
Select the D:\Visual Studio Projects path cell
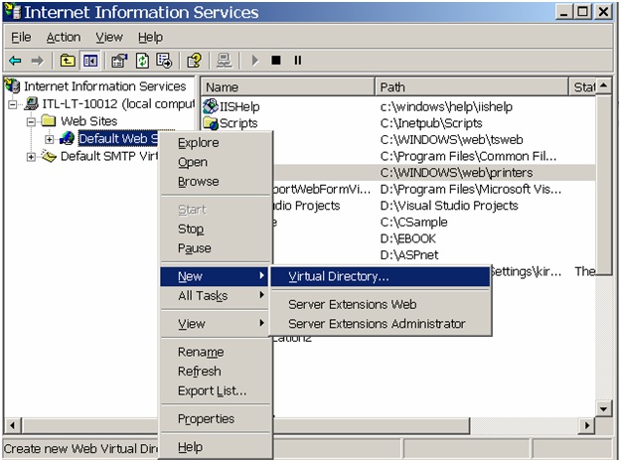449,206
